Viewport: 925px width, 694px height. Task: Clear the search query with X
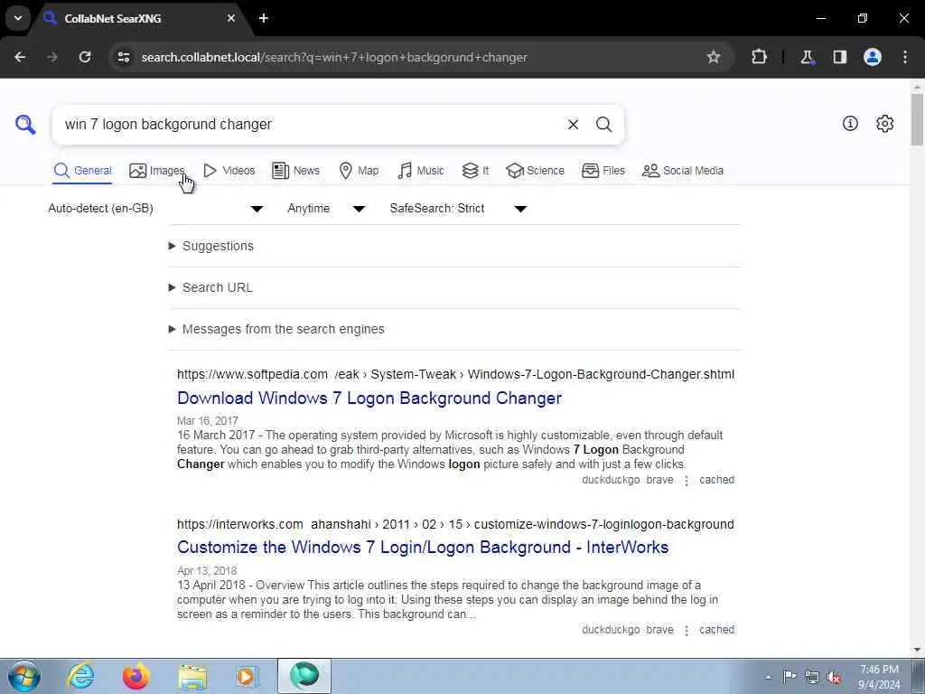click(573, 125)
